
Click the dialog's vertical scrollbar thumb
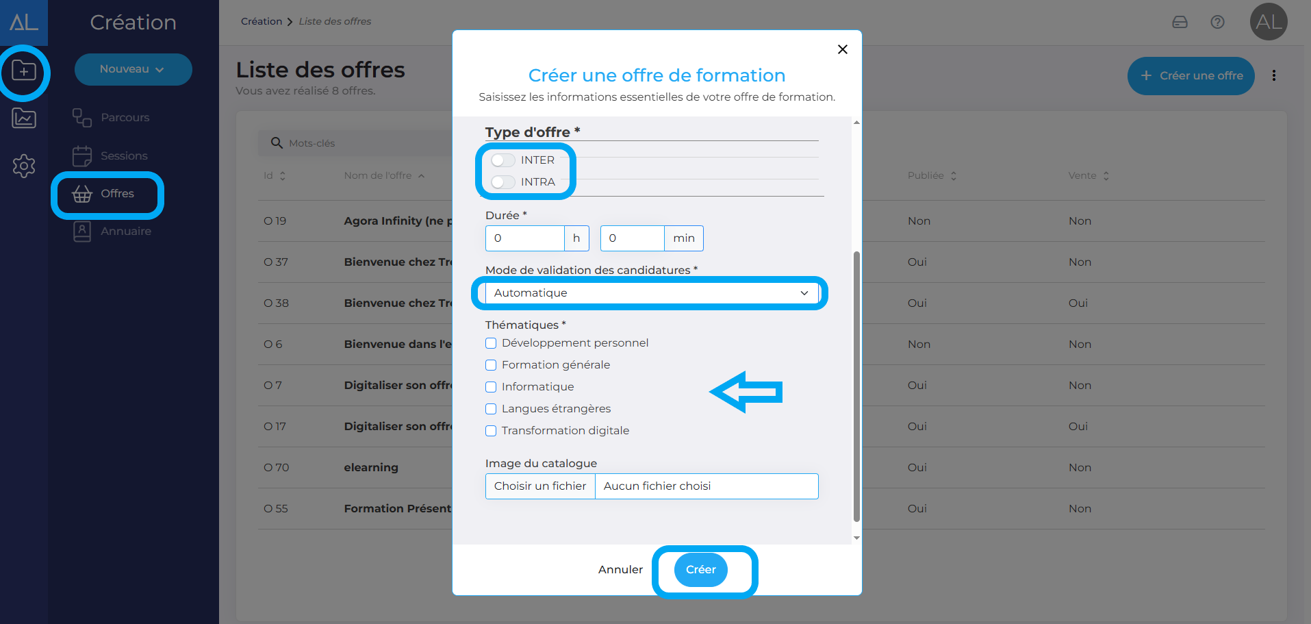point(856,384)
